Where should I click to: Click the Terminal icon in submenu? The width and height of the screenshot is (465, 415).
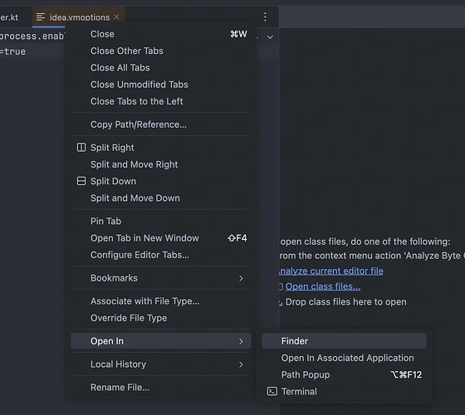click(272, 391)
